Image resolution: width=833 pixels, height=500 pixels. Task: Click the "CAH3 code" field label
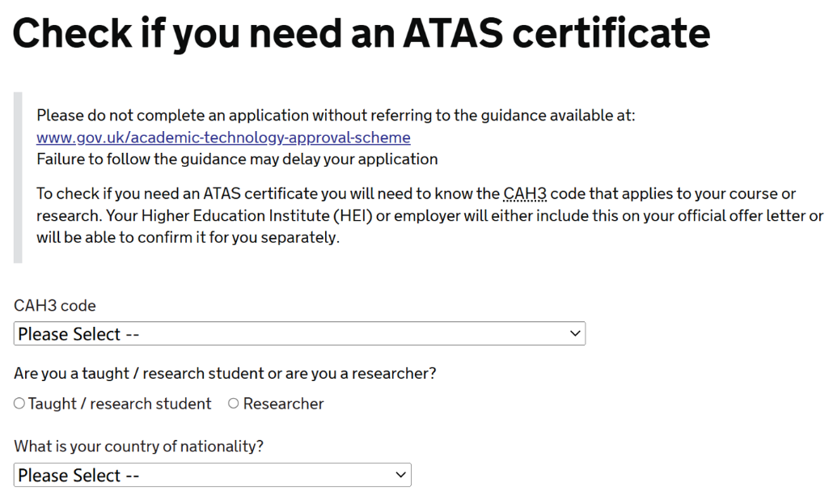(x=55, y=306)
